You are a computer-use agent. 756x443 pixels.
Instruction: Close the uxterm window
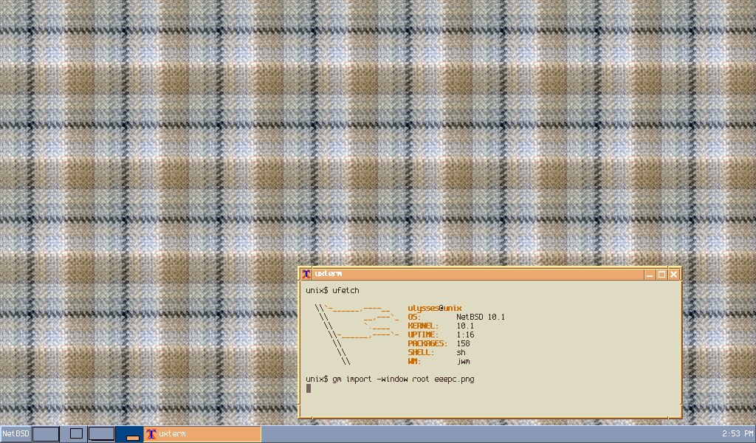point(673,275)
